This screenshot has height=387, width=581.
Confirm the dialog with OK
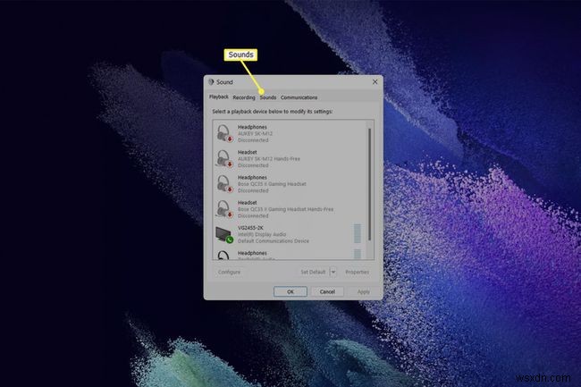click(290, 292)
